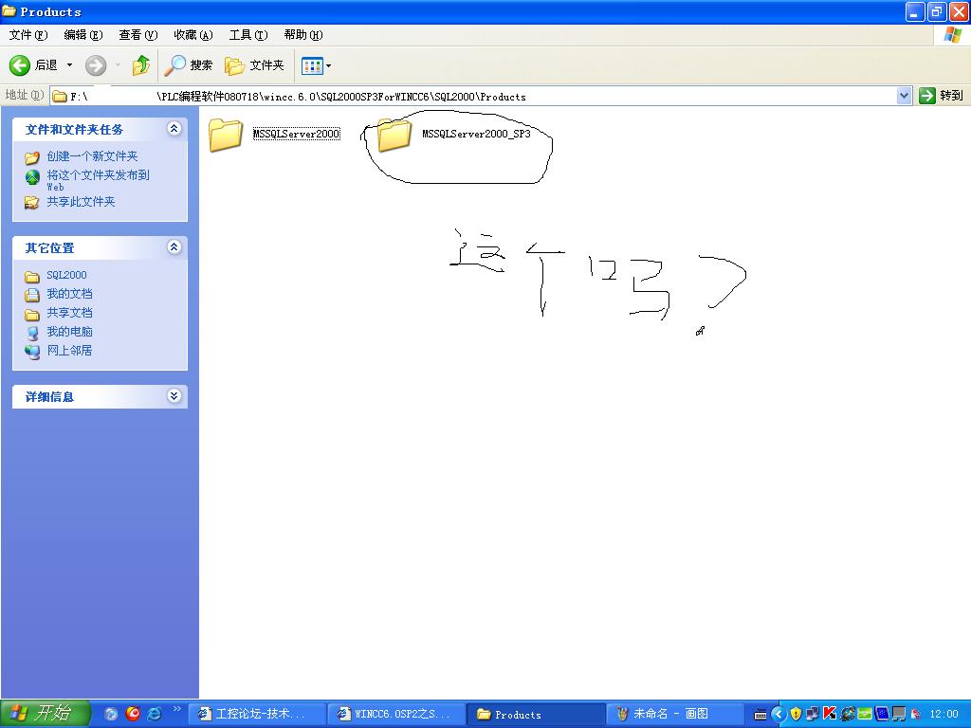Open the 收藏(A) menu
This screenshot has height=728, width=971.
point(193,35)
